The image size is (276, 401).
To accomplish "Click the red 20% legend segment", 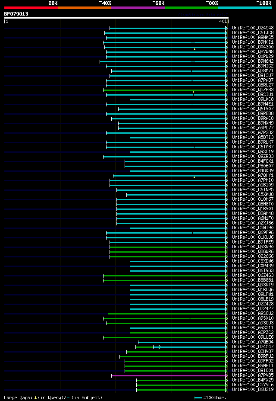I will [31, 8].
